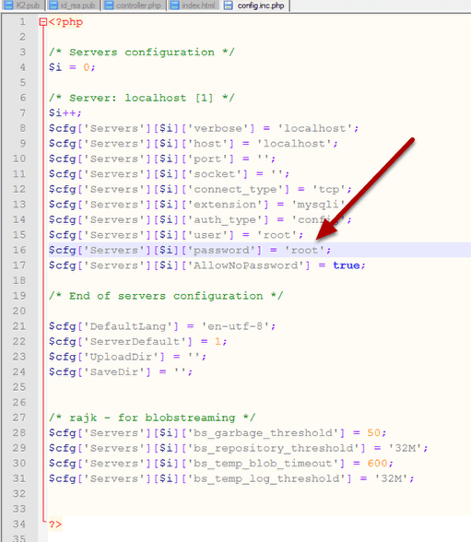Open the index.html tab
This screenshot has height=542, width=471.
point(194,6)
